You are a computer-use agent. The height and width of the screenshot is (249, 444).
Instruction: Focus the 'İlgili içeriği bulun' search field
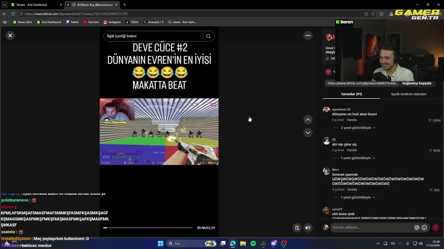pos(153,36)
